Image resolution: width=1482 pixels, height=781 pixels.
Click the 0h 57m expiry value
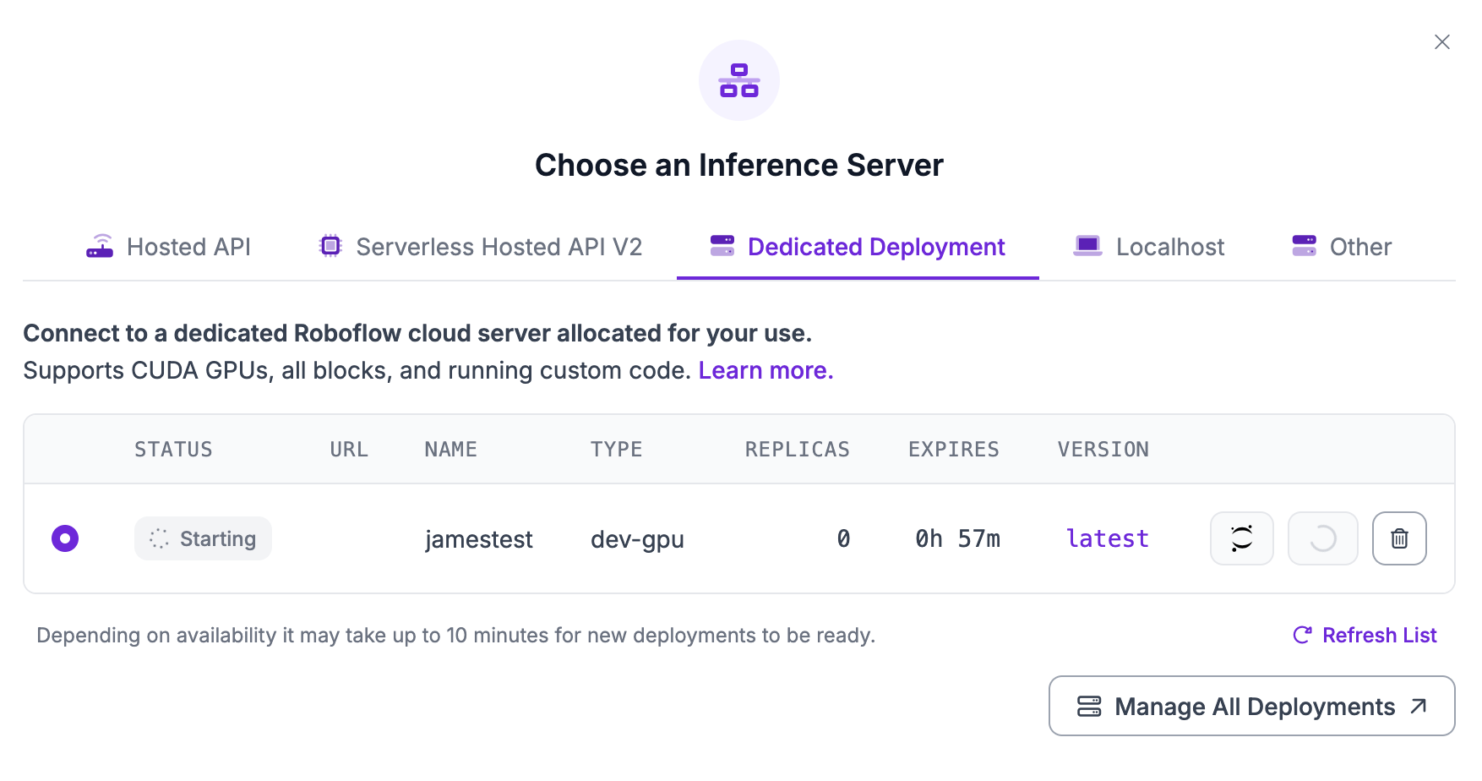tap(957, 538)
